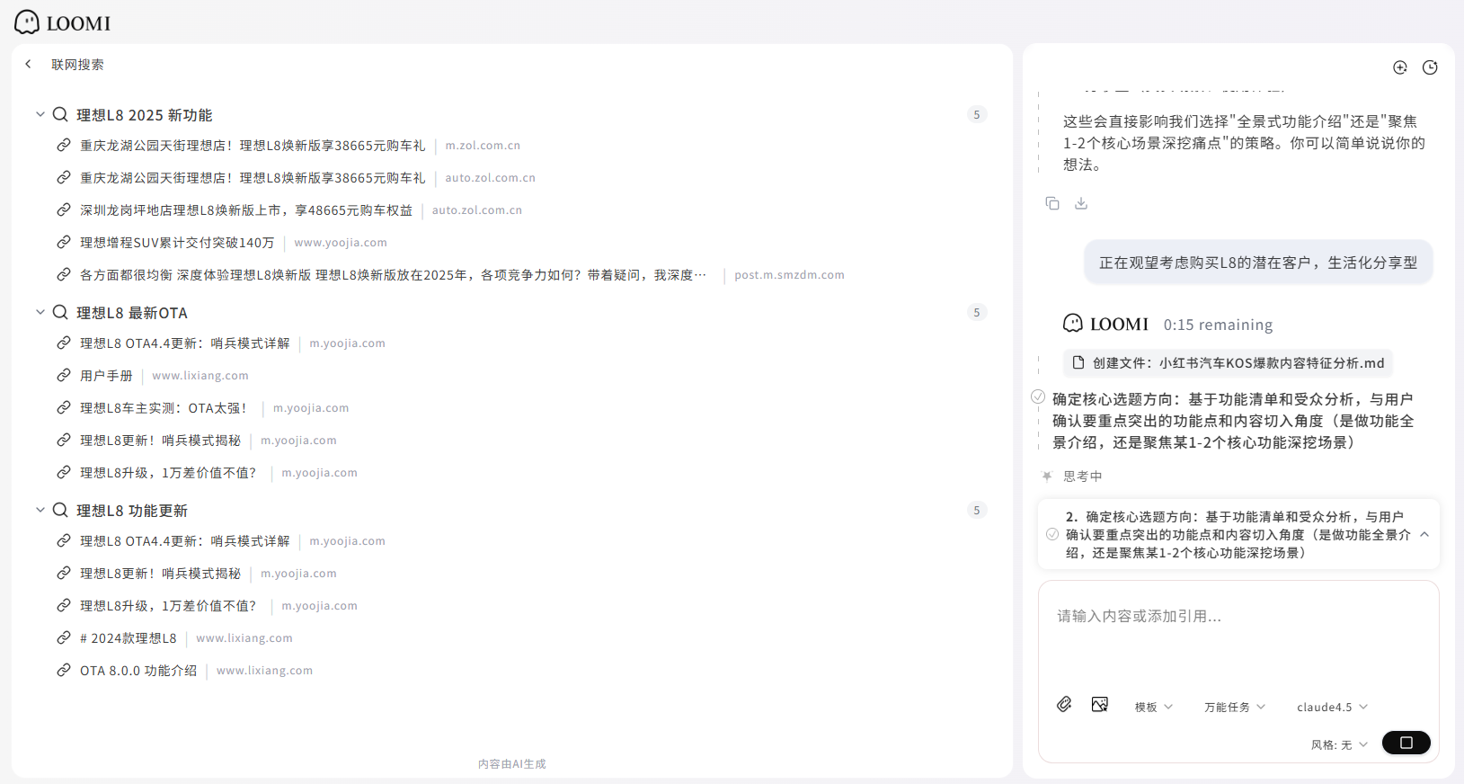The width and height of the screenshot is (1464, 784).
Task: Open the 用户手册 link from lixiang.com
Action: 106,376
